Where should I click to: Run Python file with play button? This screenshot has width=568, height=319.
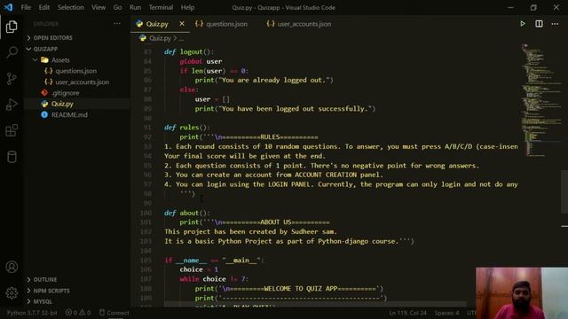tap(523, 24)
